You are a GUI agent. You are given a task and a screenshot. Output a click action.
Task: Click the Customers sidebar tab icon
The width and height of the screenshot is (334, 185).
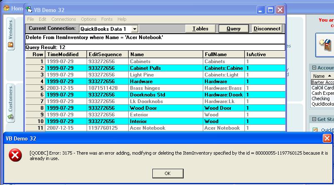(10, 117)
